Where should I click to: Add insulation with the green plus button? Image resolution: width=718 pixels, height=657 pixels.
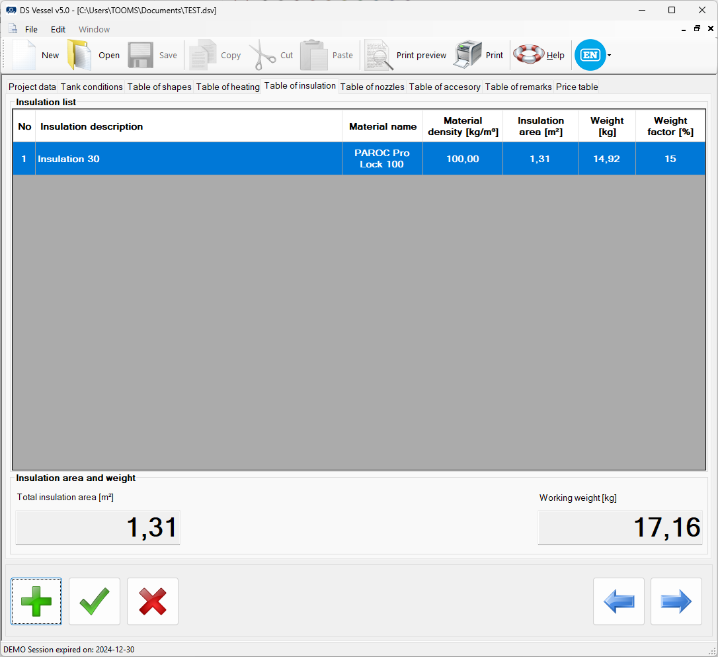click(36, 601)
